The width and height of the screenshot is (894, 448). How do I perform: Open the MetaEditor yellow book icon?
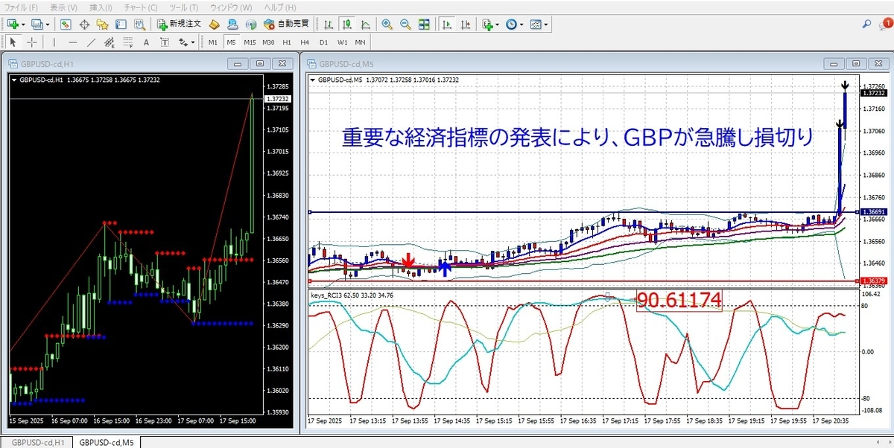coord(213,25)
